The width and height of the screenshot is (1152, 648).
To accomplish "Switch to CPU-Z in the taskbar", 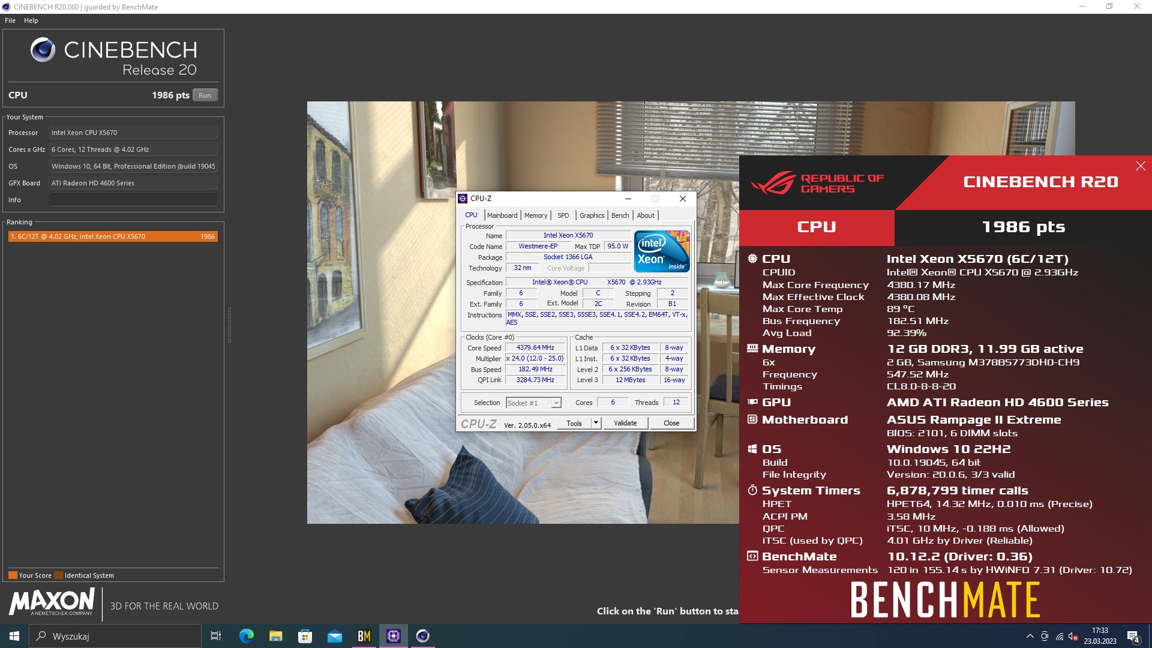I will point(394,636).
